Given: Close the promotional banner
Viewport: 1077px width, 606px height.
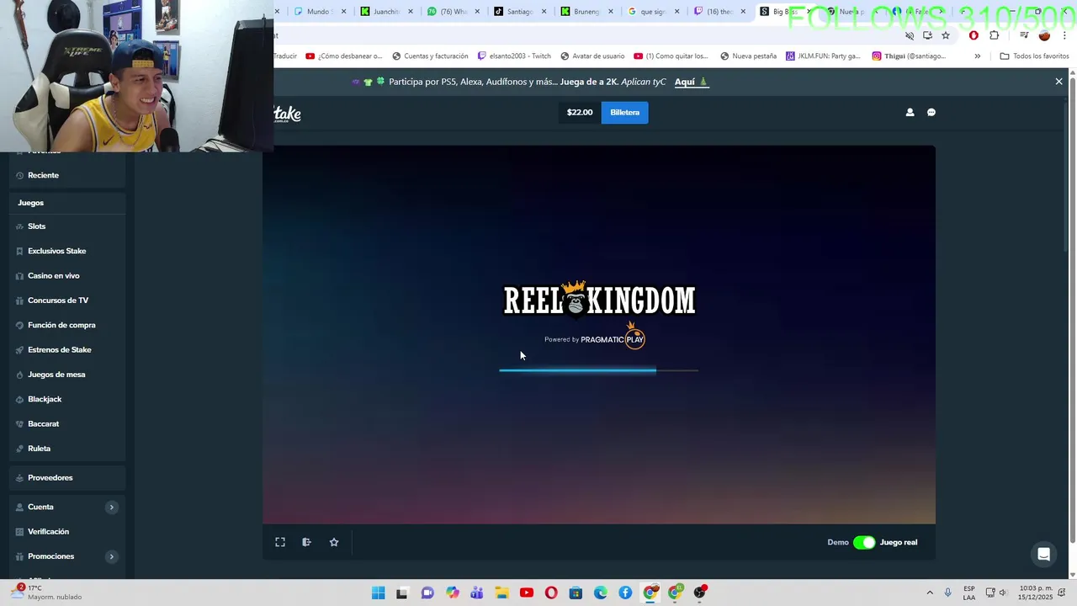Looking at the screenshot, I should click(1058, 82).
